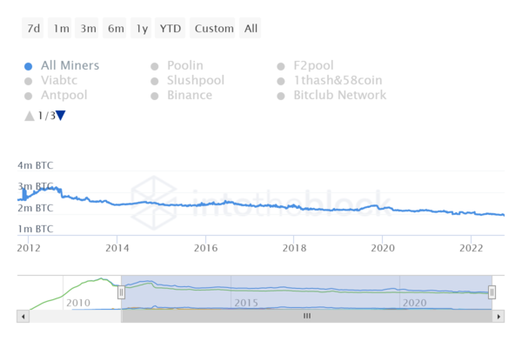Select the 7d time range

[x=34, y=29]
